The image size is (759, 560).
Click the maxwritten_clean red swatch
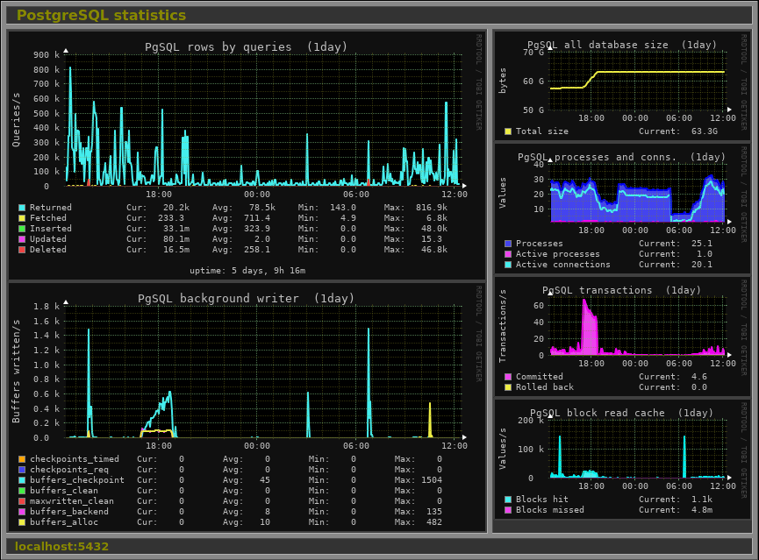tap(22, 501)
